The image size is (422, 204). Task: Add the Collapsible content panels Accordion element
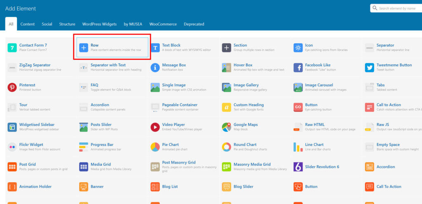[113, 107]
